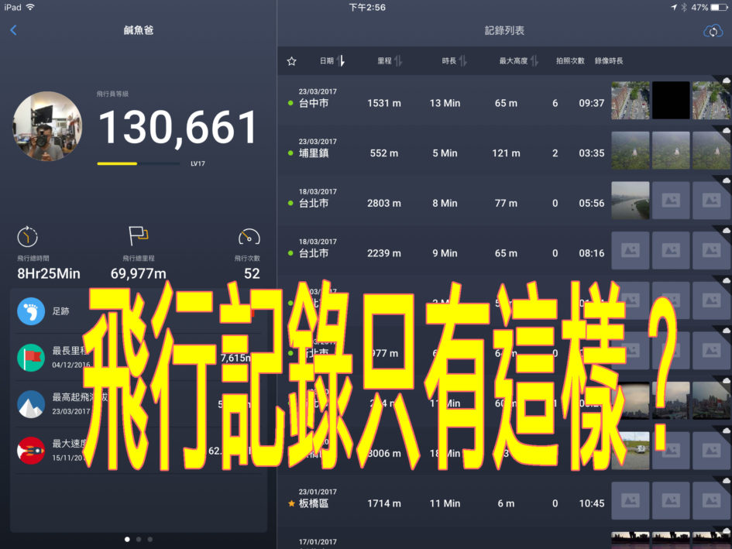Tap the 飛行總時間 clock icon
Viewport: 732px width, 549px height.
point(28,236)
